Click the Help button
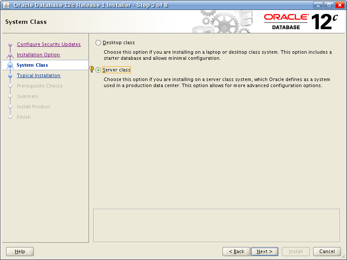The image size is (347, 260). click(20, 251)
